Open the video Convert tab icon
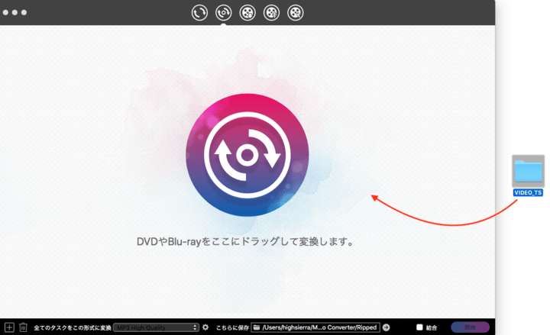Screen dimensions: 550x335 pyautogui.click(x=199, y=12)
